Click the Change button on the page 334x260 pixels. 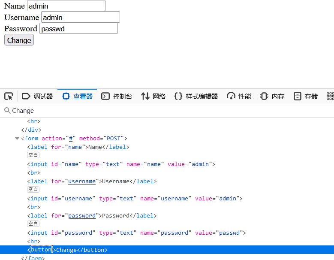coord(19,40)
